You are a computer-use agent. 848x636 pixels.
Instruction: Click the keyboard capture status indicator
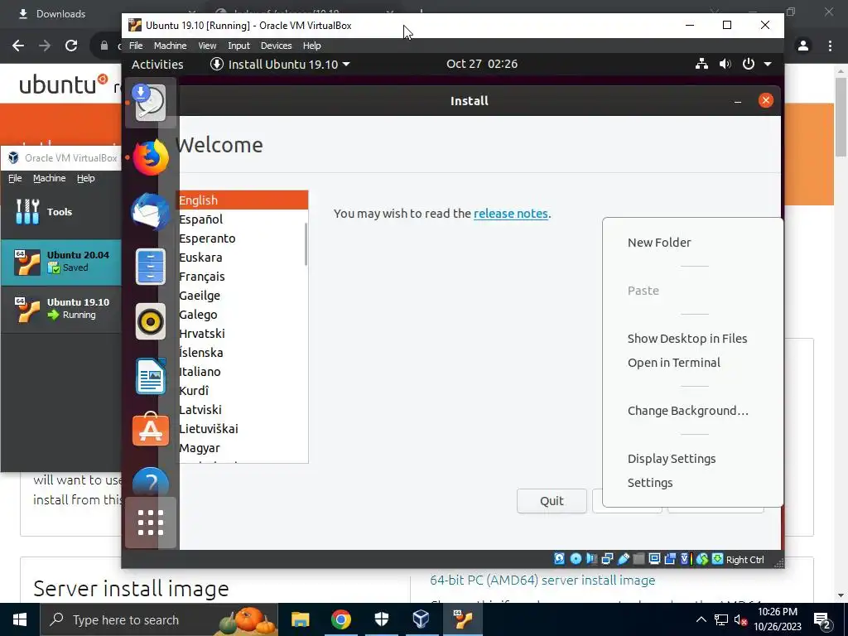click(717, 559)
